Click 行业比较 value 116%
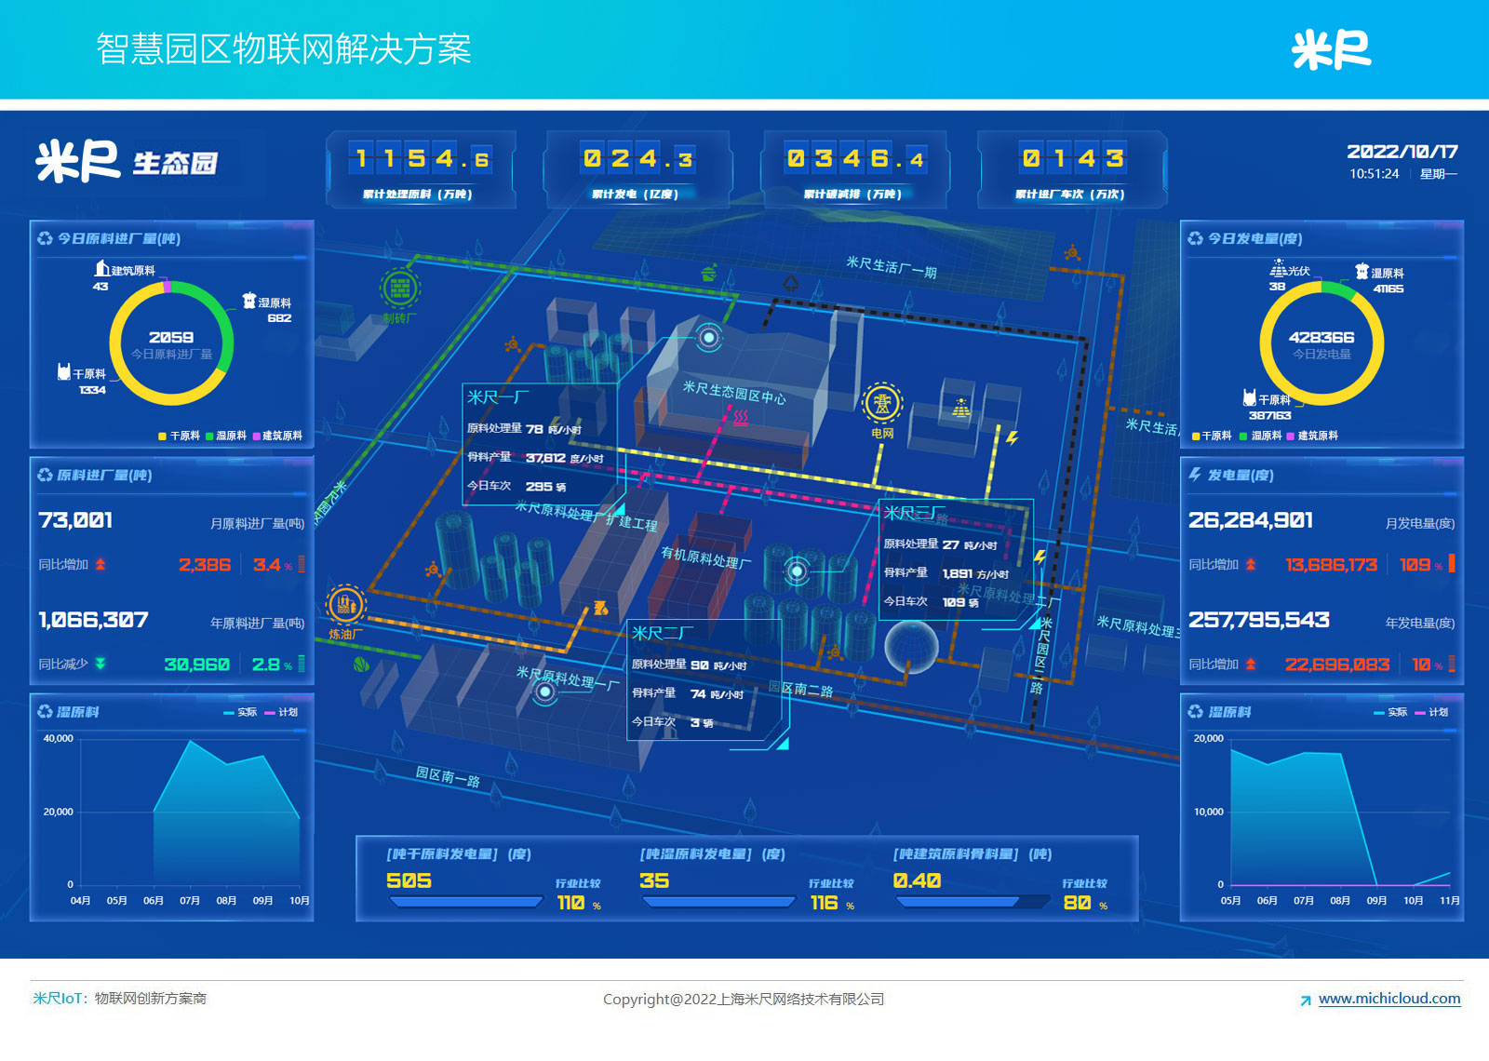The image size is (1489, 1061). point(832,903)
